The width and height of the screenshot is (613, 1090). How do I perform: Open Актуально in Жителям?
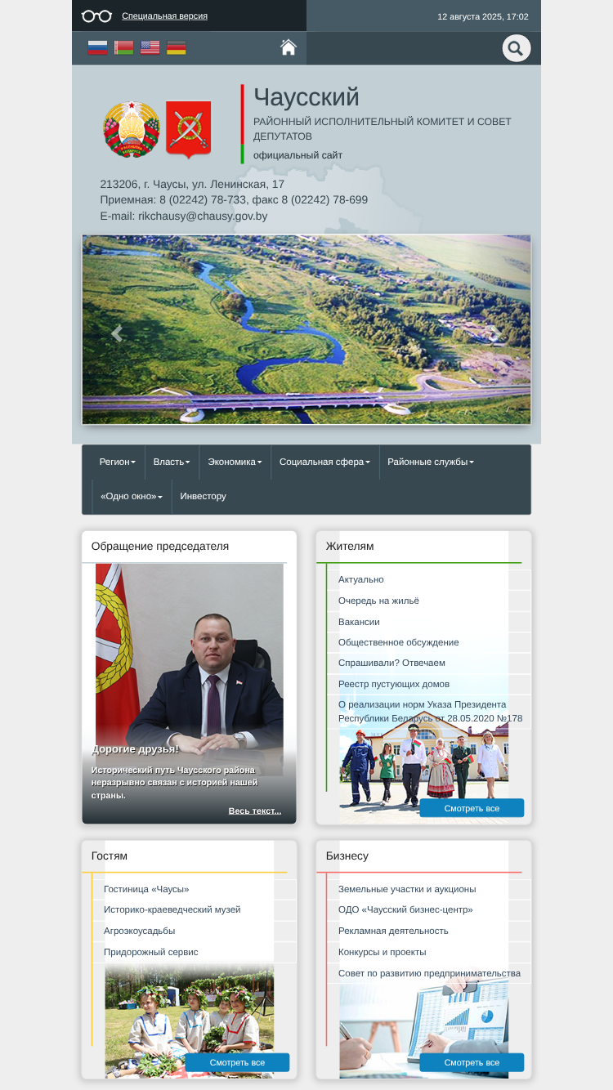[360, 579]
